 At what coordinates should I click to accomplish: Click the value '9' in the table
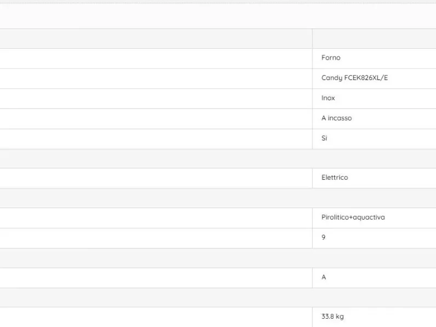click(323, 237)
